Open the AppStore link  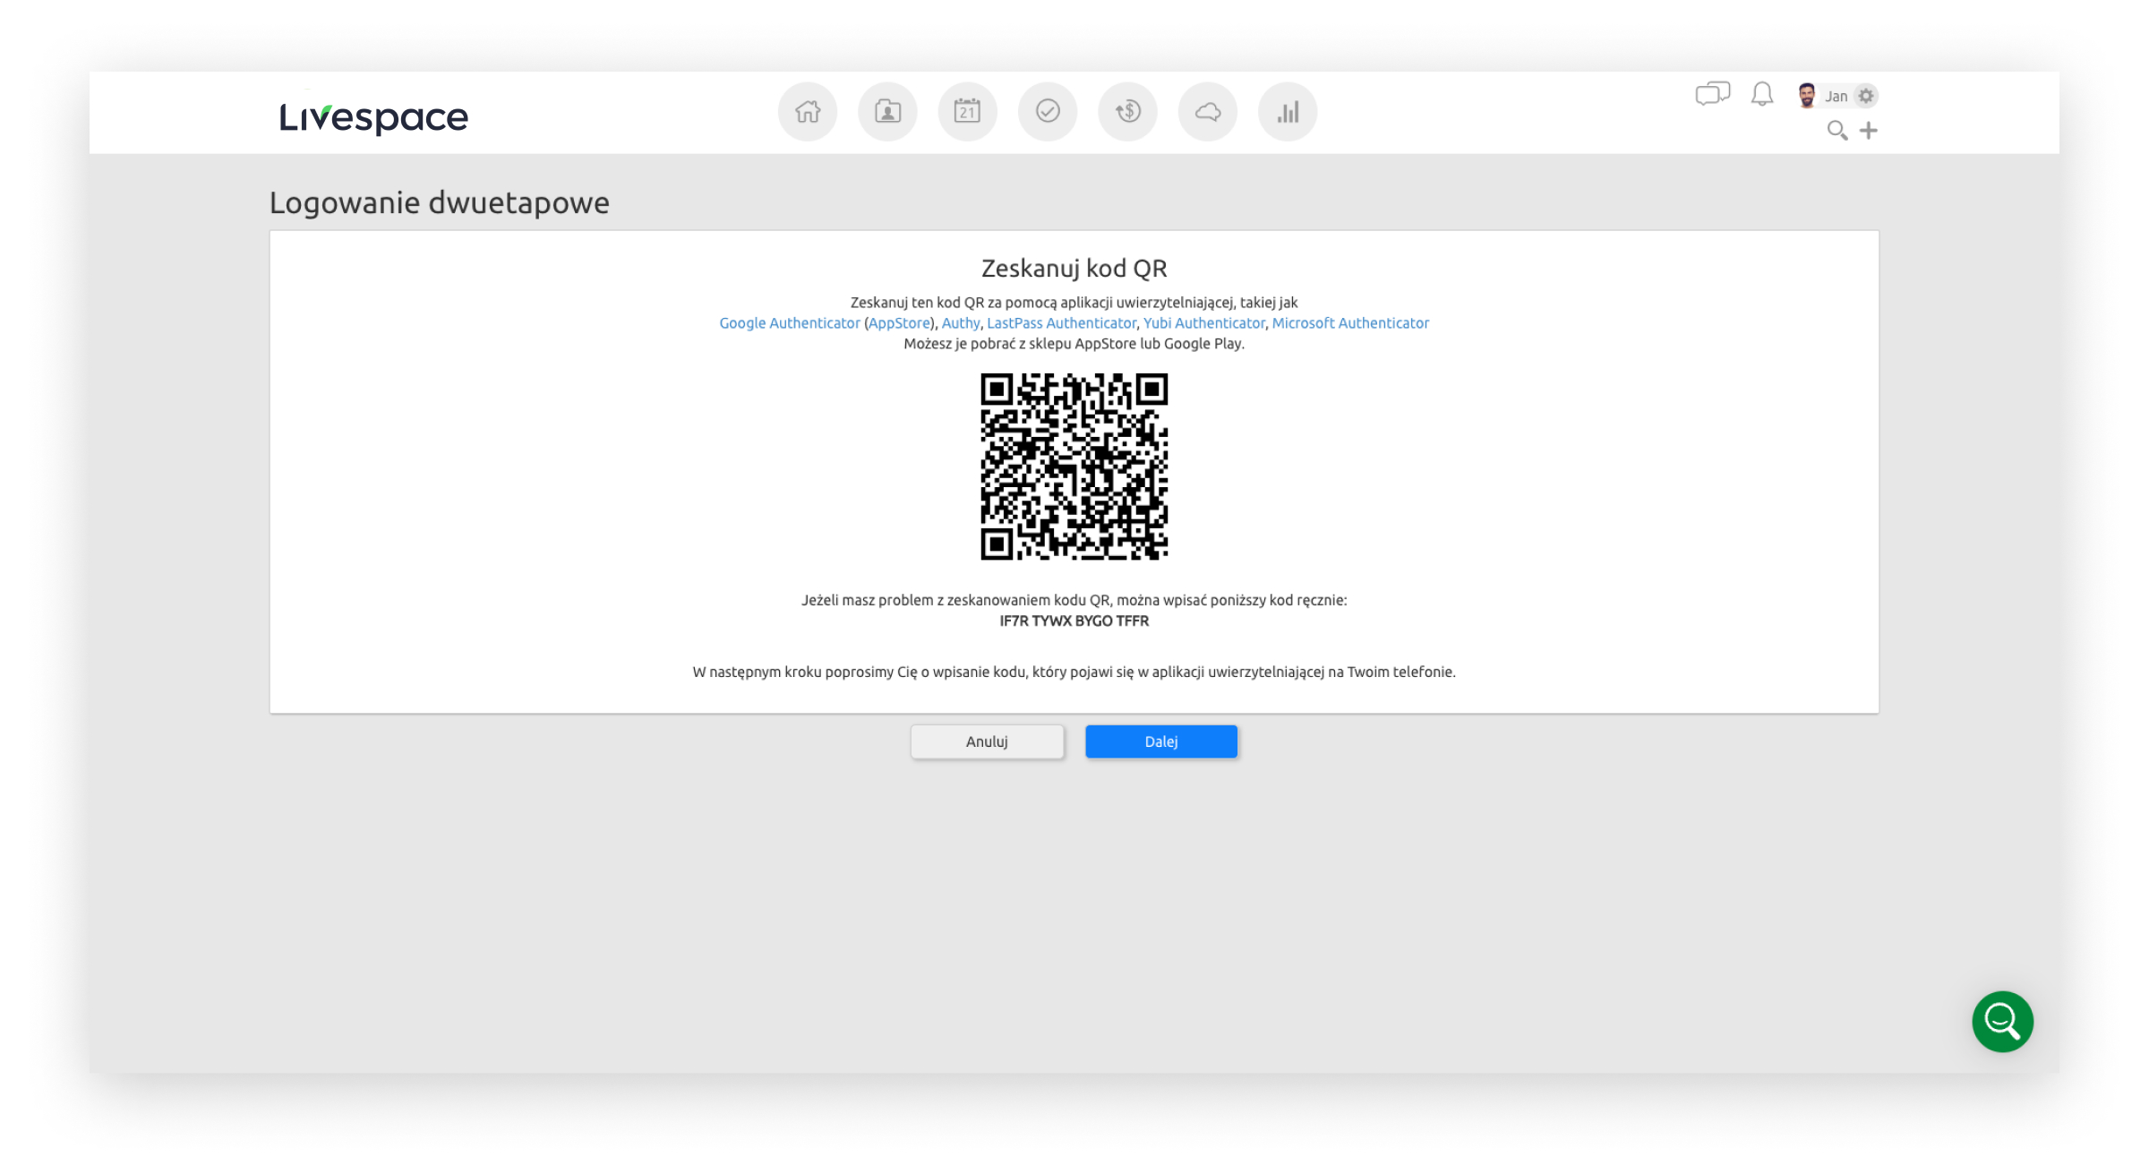899,323
